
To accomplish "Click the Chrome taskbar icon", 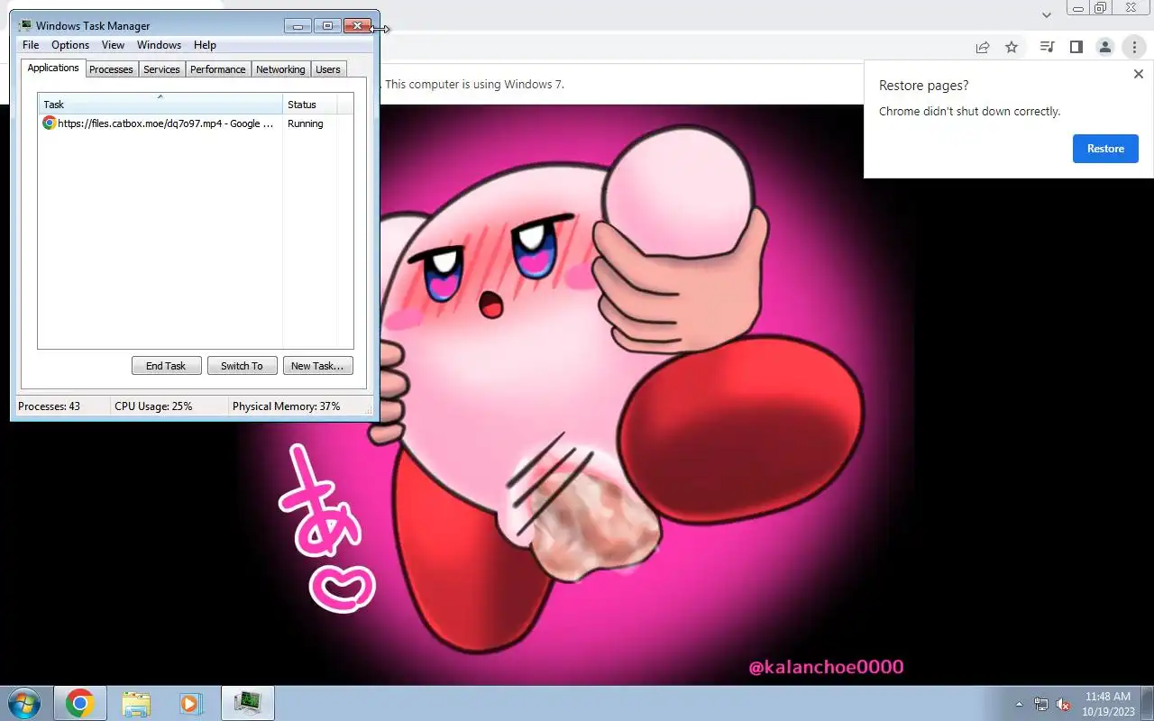I will 79,703.
